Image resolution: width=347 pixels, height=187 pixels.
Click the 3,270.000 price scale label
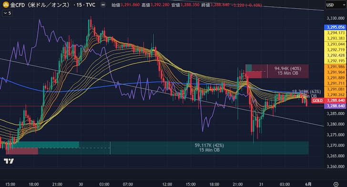[336, 146]
